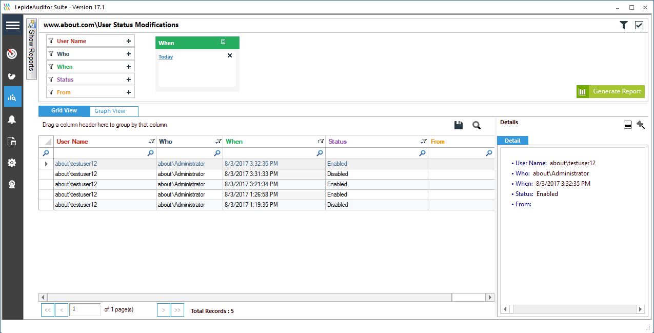The width and height of the screenshot is (654, 333).
Task: Go to last page button
Action: coord(177,310)
